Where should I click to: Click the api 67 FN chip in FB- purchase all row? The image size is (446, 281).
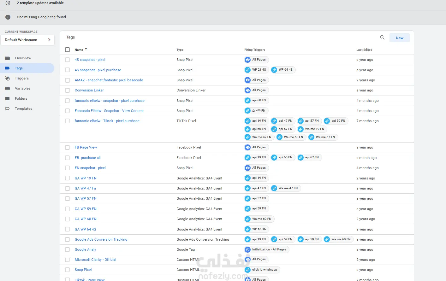pyautogui.click(x=309, y=157)
